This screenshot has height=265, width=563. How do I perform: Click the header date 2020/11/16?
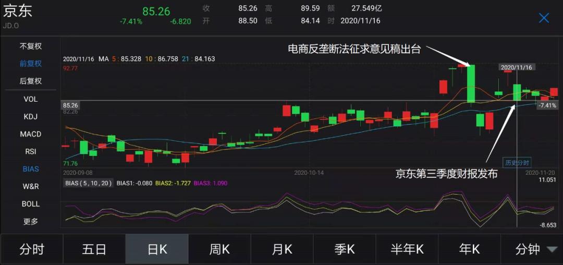tap(360, 21)
